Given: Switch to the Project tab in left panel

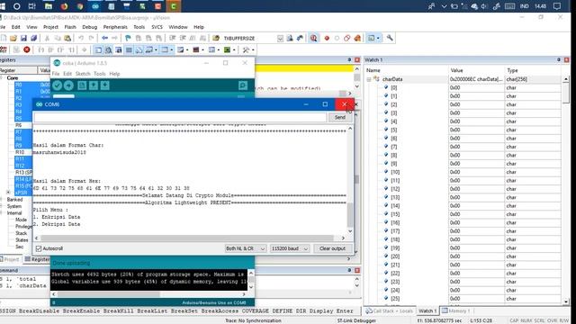Looking at the screenshot, I should click(10, 259).
